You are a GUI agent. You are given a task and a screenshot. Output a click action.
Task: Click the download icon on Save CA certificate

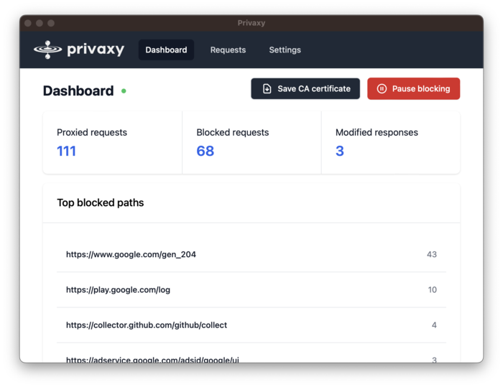(267, 89)
